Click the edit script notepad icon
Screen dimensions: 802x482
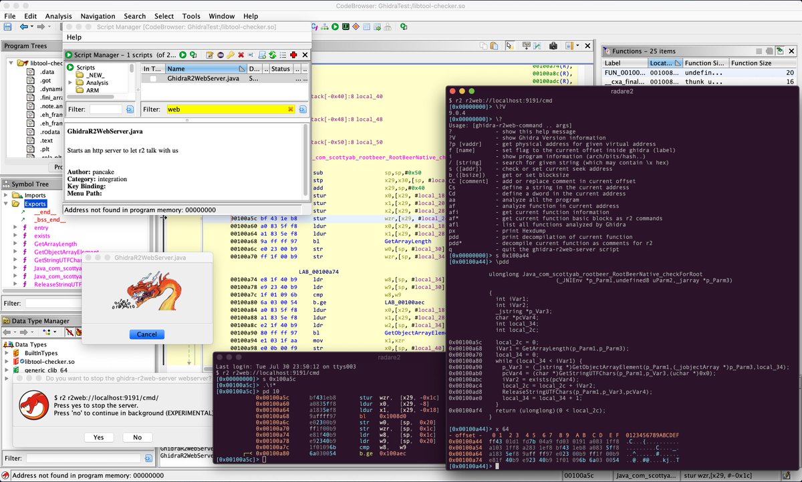coord(209,55)
